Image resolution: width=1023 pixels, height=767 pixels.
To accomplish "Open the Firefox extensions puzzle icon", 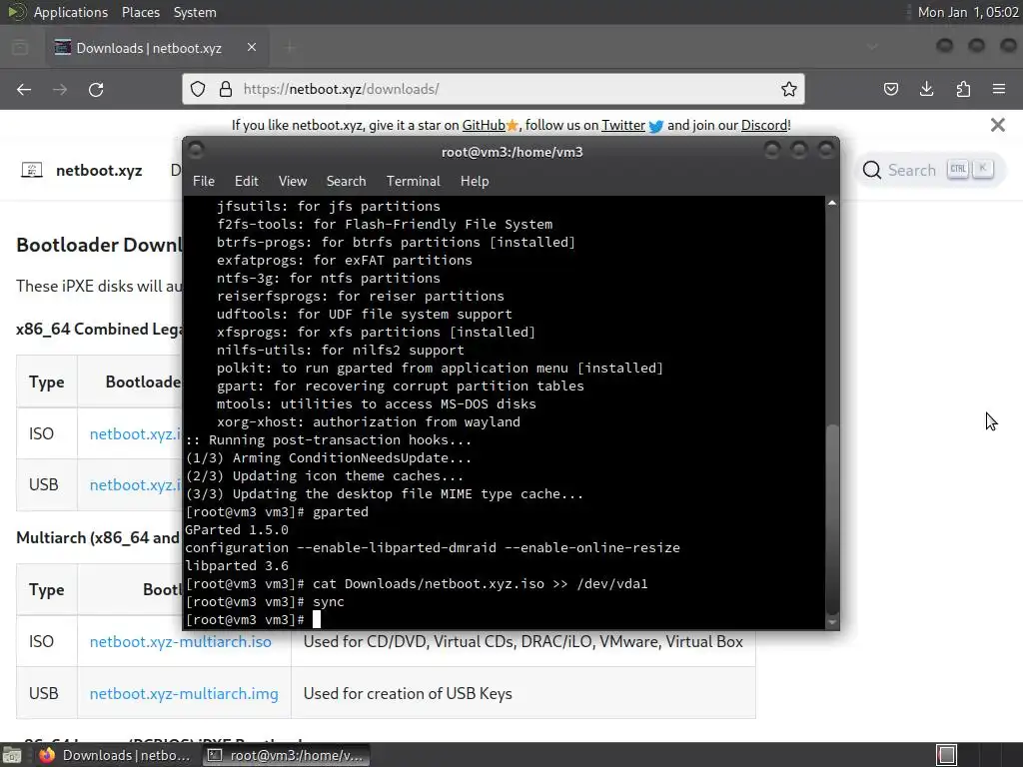I will [963, 89].
